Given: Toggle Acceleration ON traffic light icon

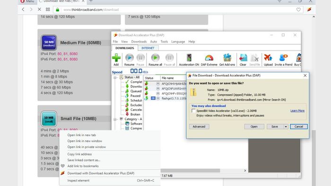Looking at the screenshot, I should pyautogui.click(x=189, y=58).
